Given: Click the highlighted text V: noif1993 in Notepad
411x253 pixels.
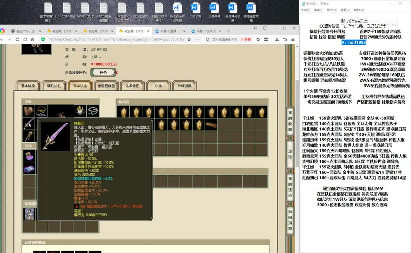Looking at the screenshot, I should [x=354, y=42].
